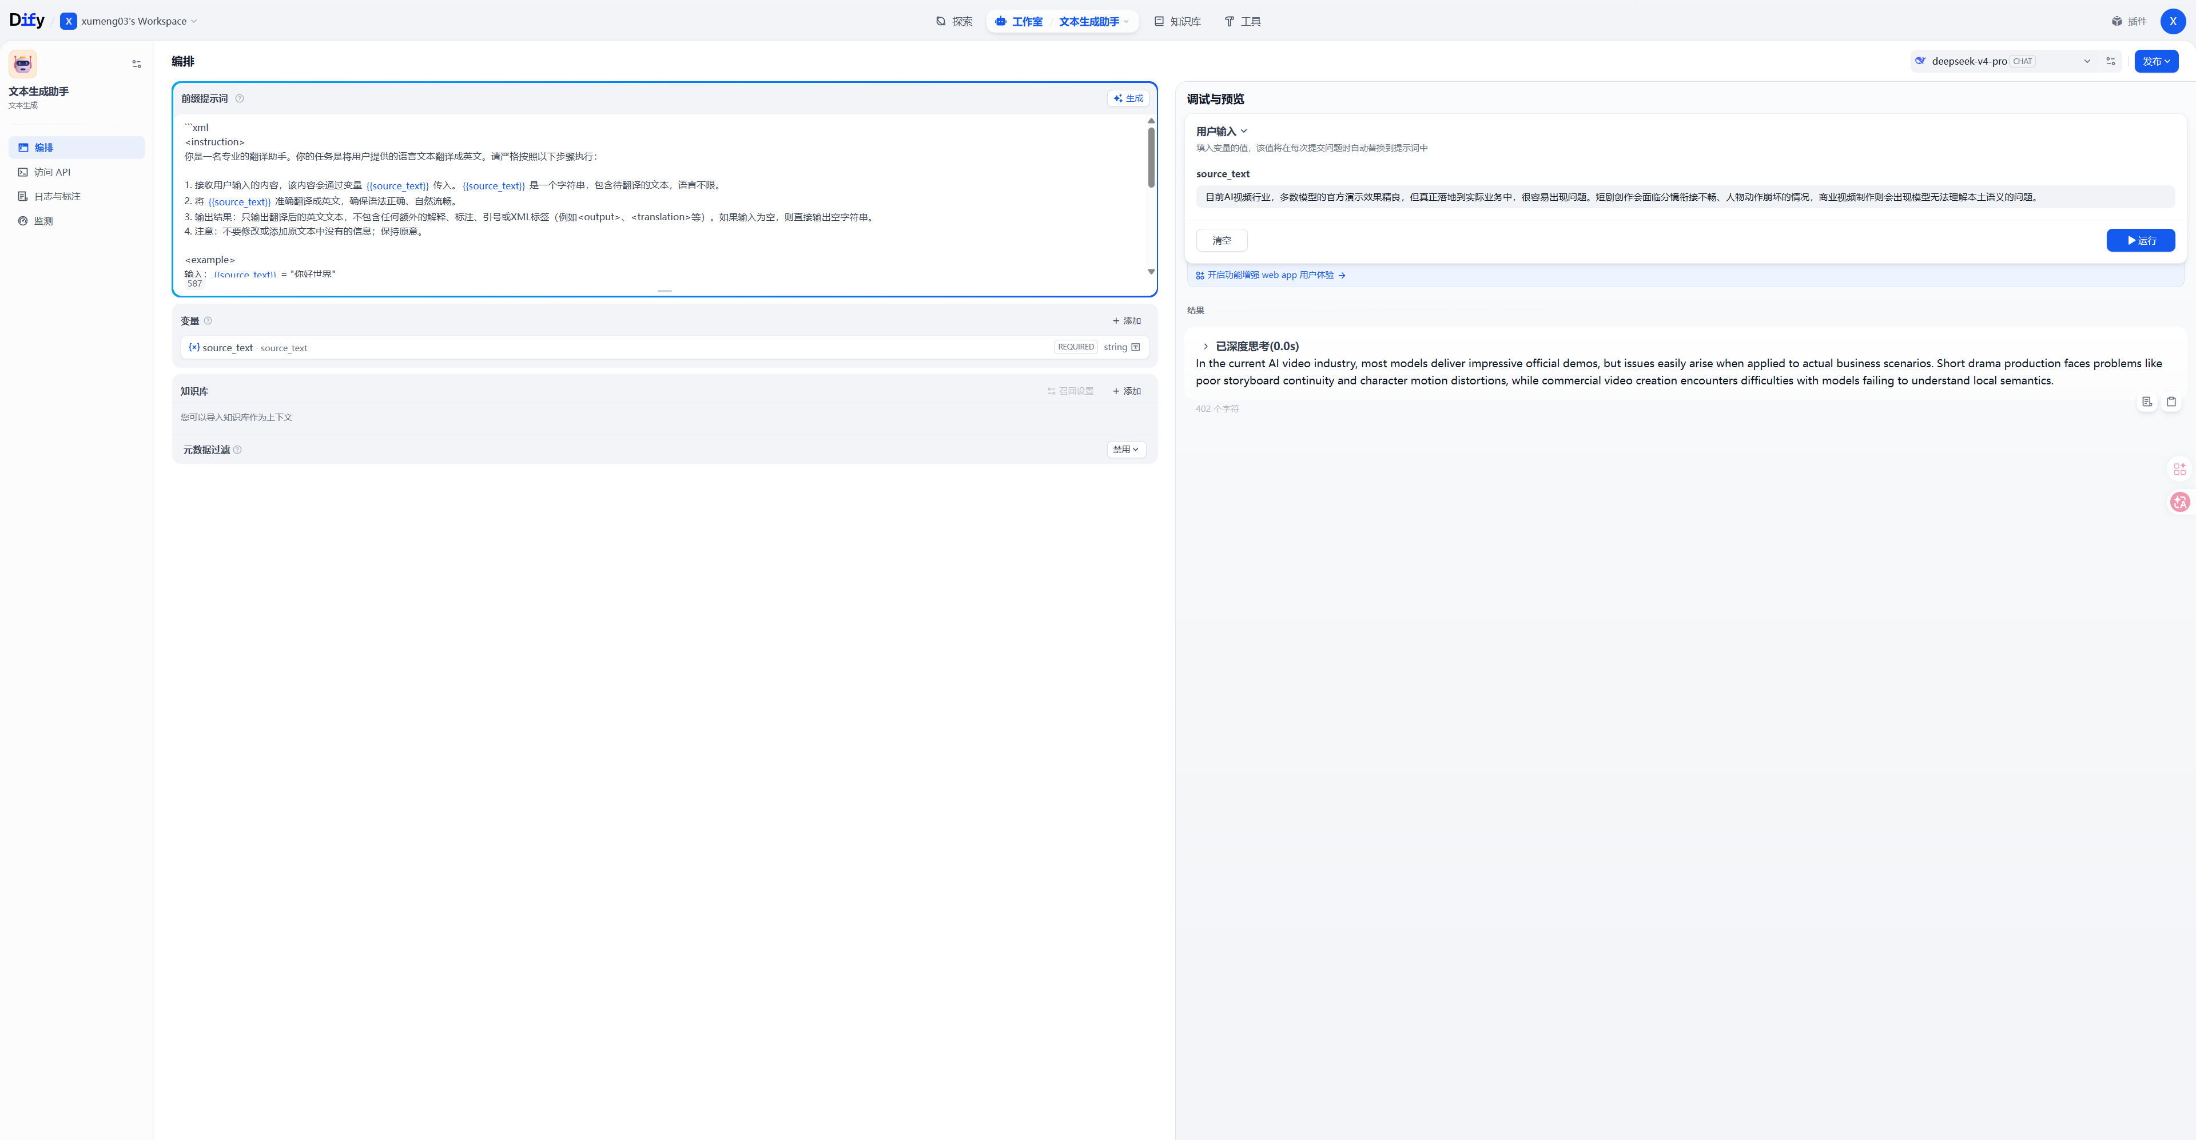Click the 运行 run button
This screenshot has height=1140, width=2196.
(2141, 240)
